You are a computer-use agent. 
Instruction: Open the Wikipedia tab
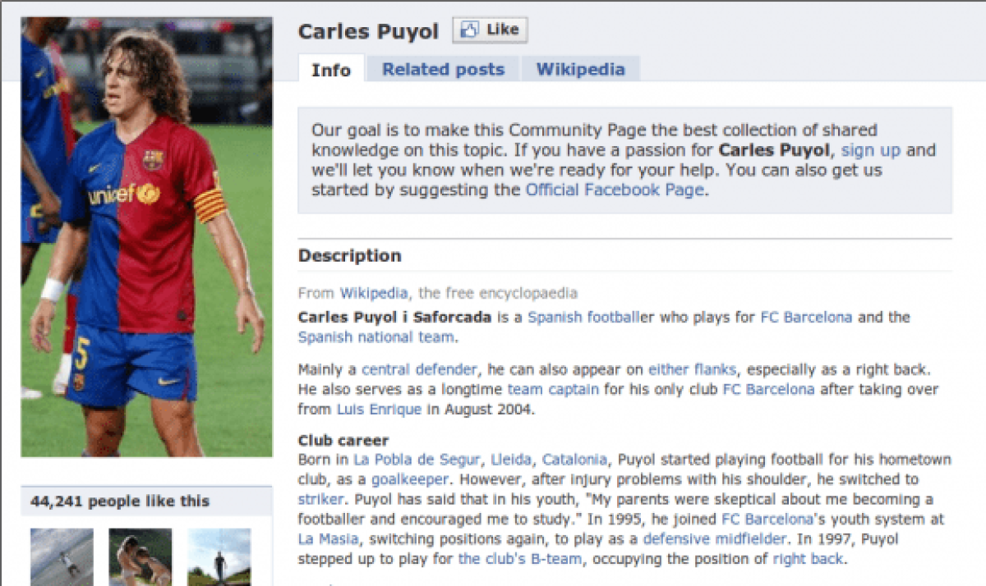click(581, 70)
